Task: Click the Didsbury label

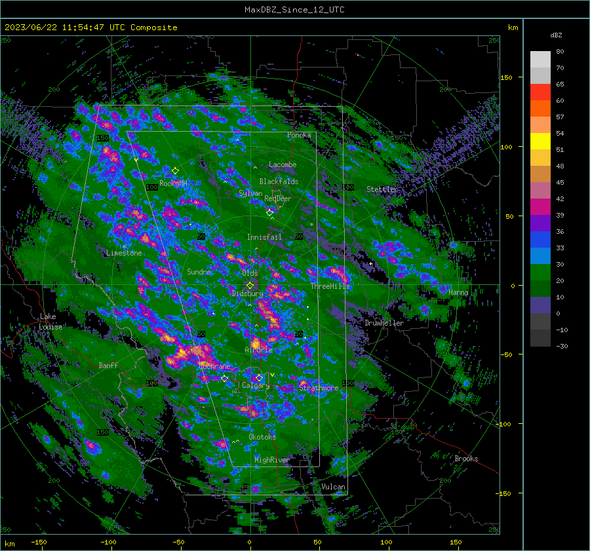Action: 248,294
